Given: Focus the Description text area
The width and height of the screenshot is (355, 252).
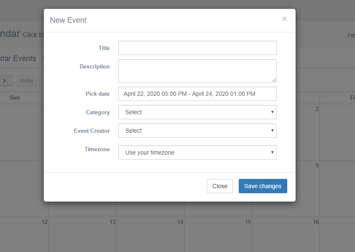Looking at the screenshot, I should point(197,71).
